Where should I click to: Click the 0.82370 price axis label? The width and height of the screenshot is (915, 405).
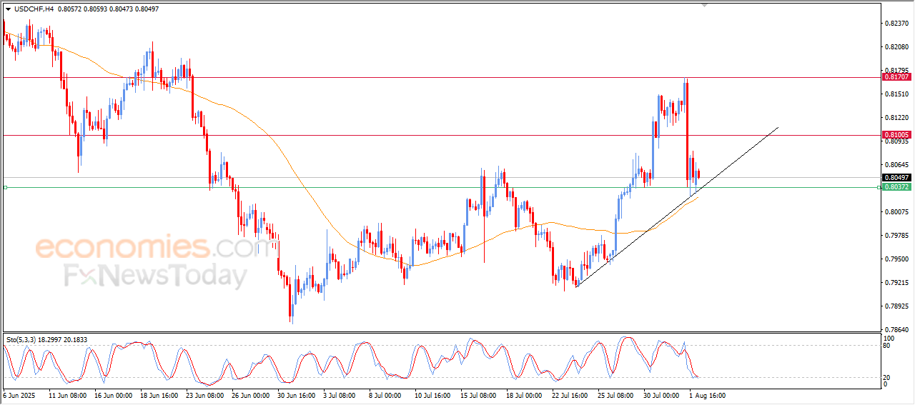pos(896,24)
